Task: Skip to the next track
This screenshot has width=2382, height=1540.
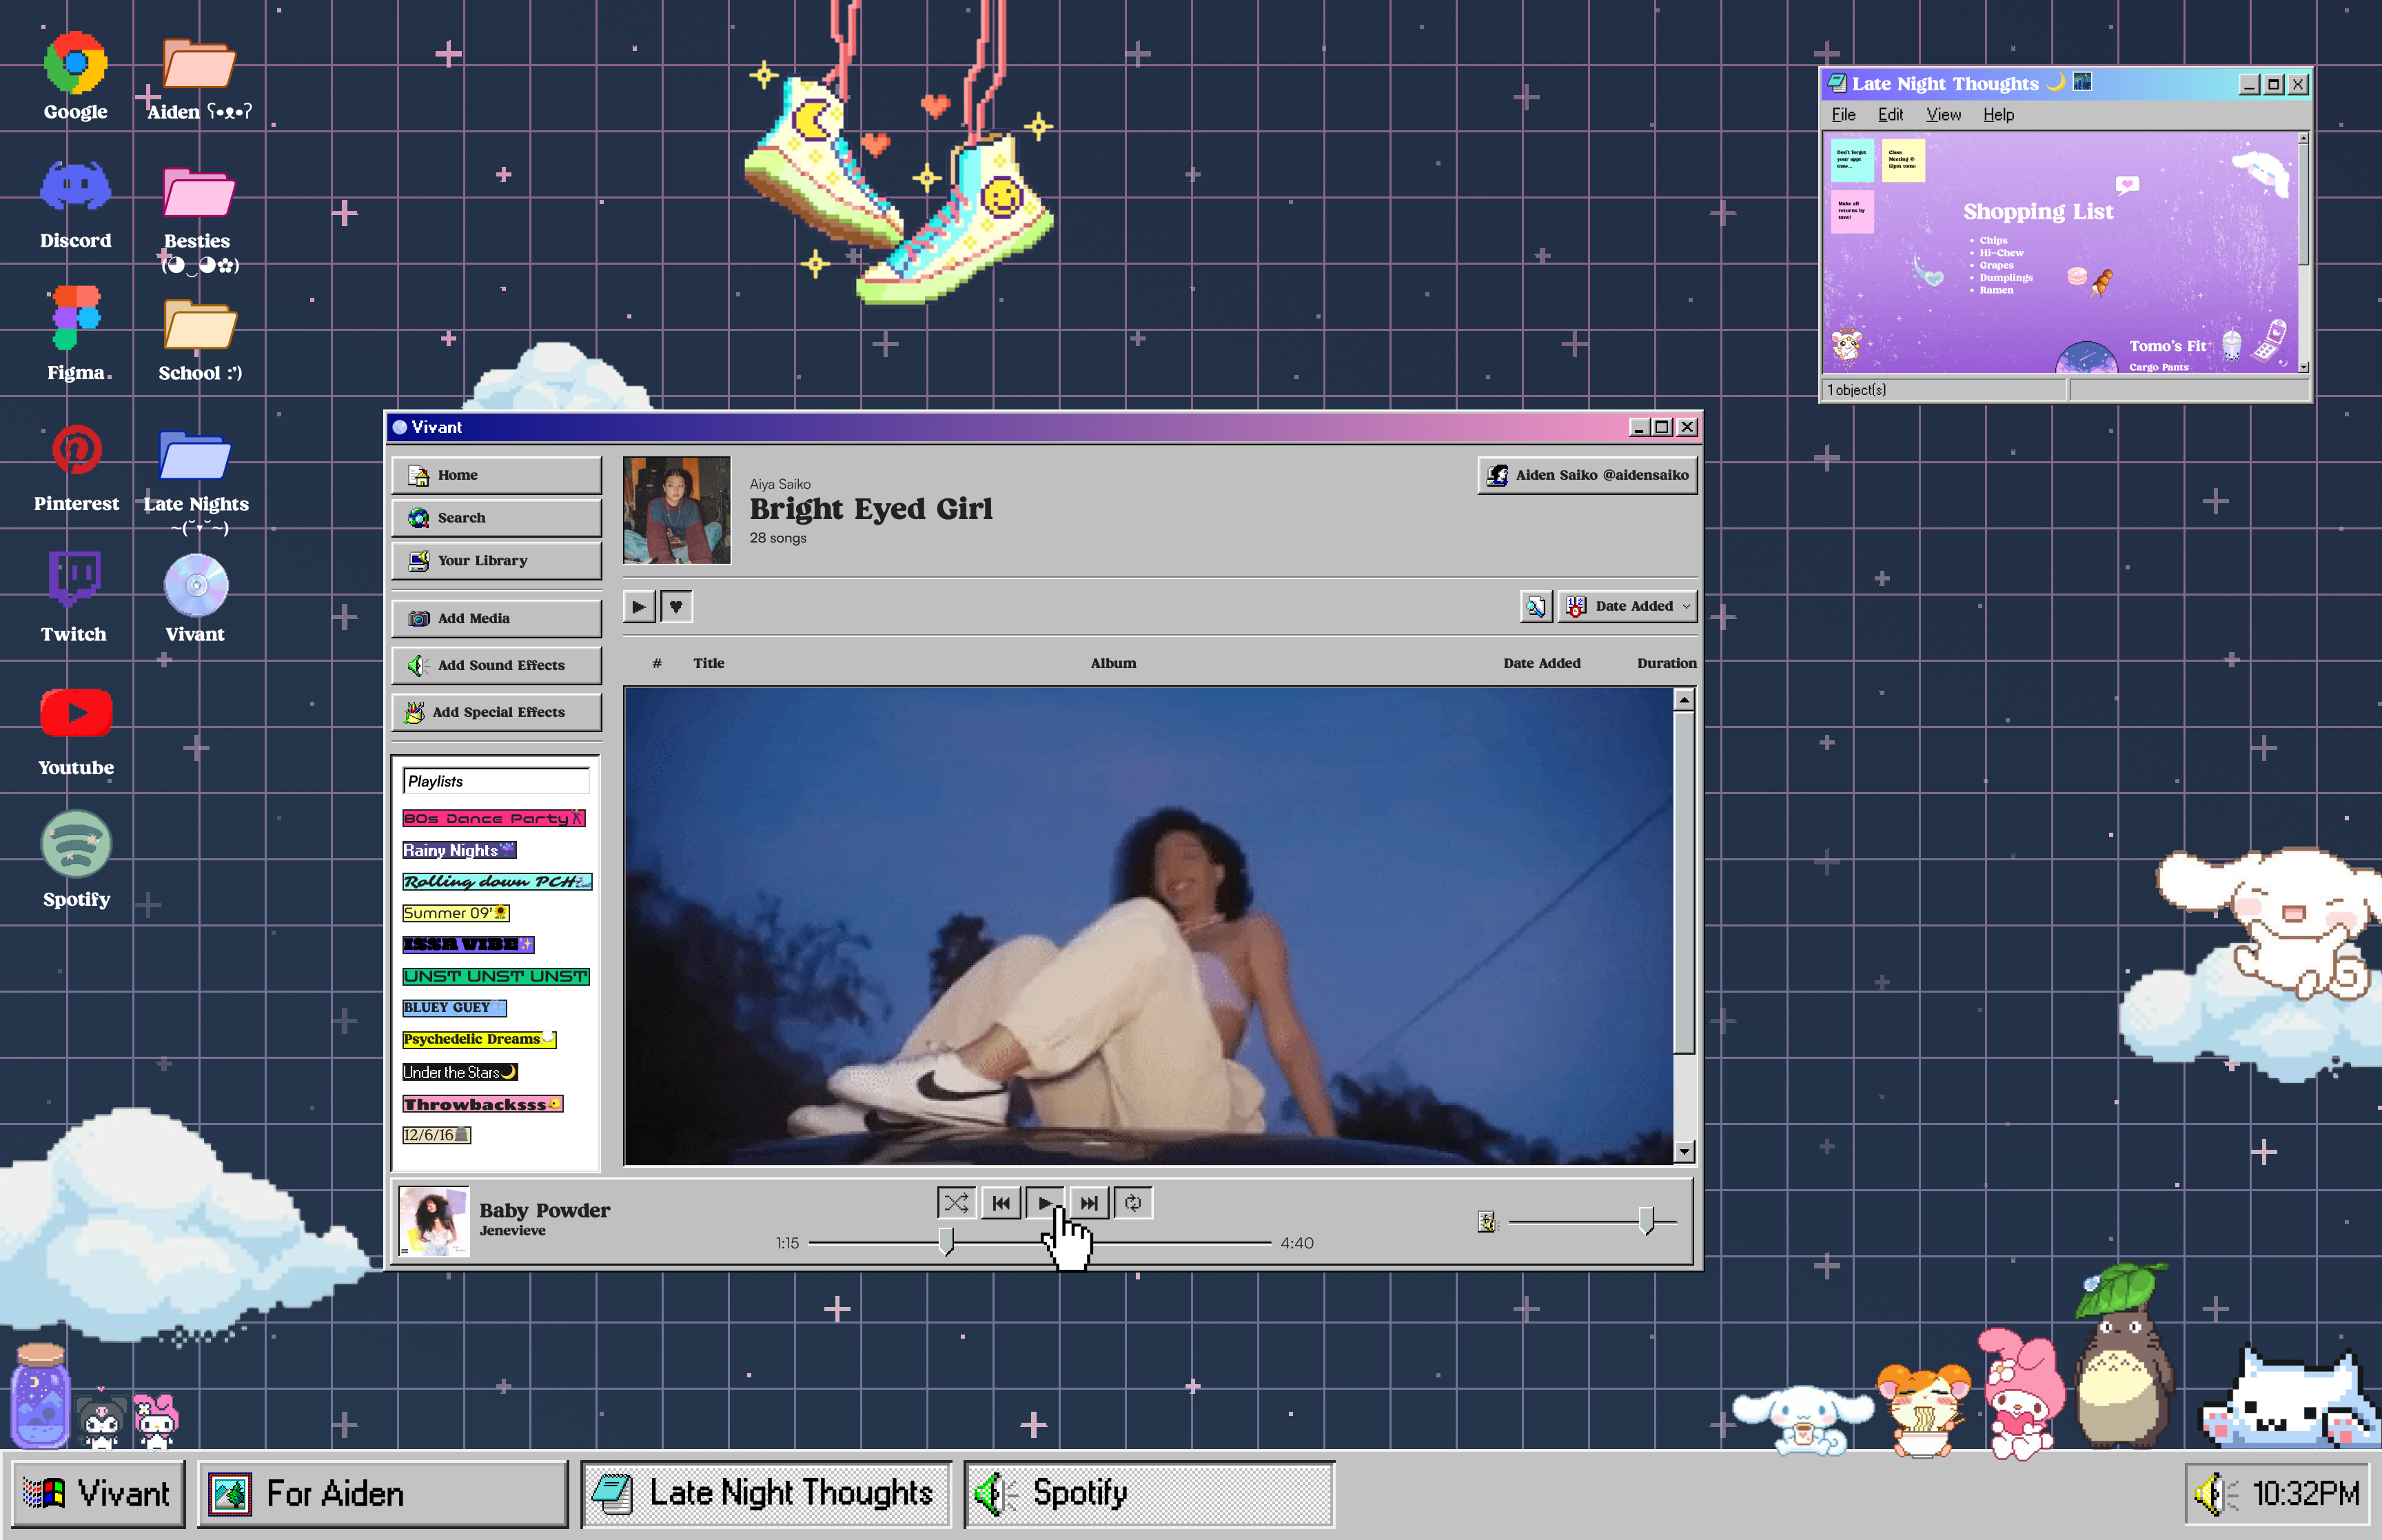Action: click(1088, 1203)
